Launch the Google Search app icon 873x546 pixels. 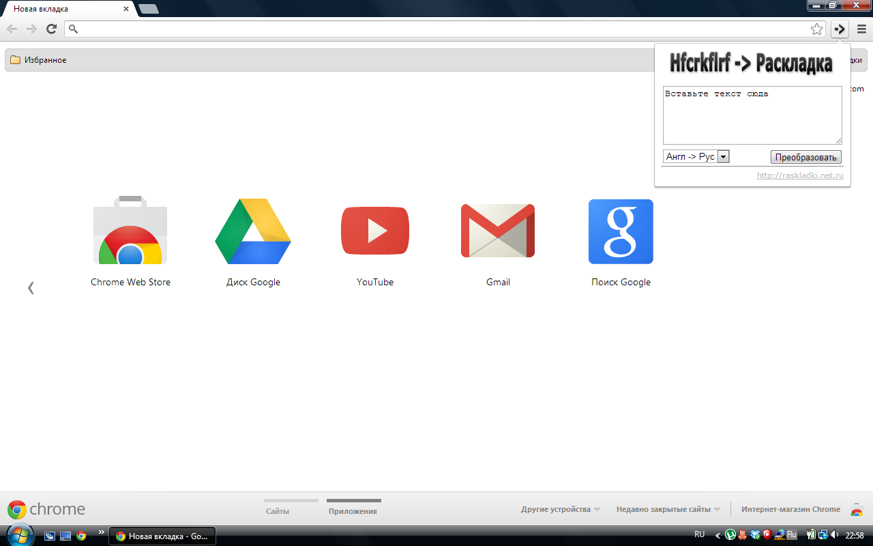[x=621, y=231]
